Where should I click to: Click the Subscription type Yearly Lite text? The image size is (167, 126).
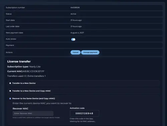click(24, 66)
